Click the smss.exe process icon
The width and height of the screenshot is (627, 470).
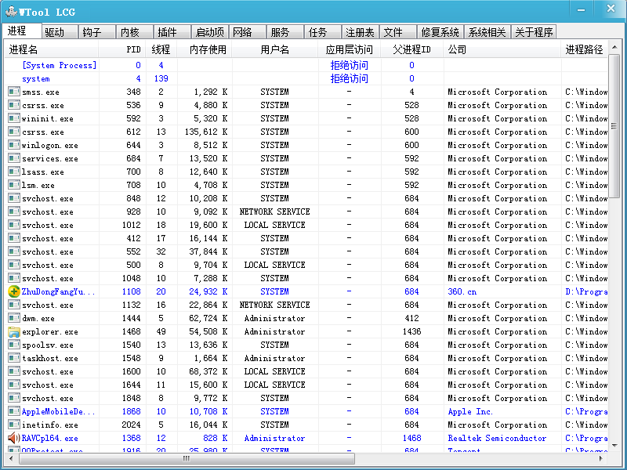pos(13,92)
